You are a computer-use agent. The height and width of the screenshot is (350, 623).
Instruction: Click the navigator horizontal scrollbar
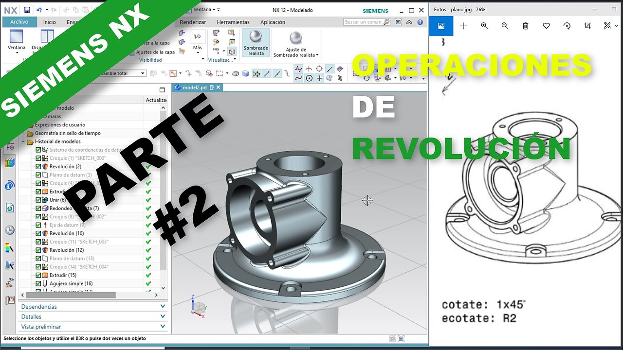click(71, 295)
